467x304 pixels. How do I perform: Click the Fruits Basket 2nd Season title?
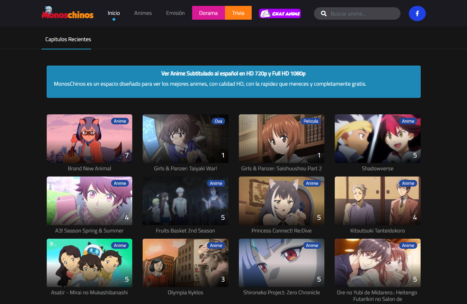186,231
